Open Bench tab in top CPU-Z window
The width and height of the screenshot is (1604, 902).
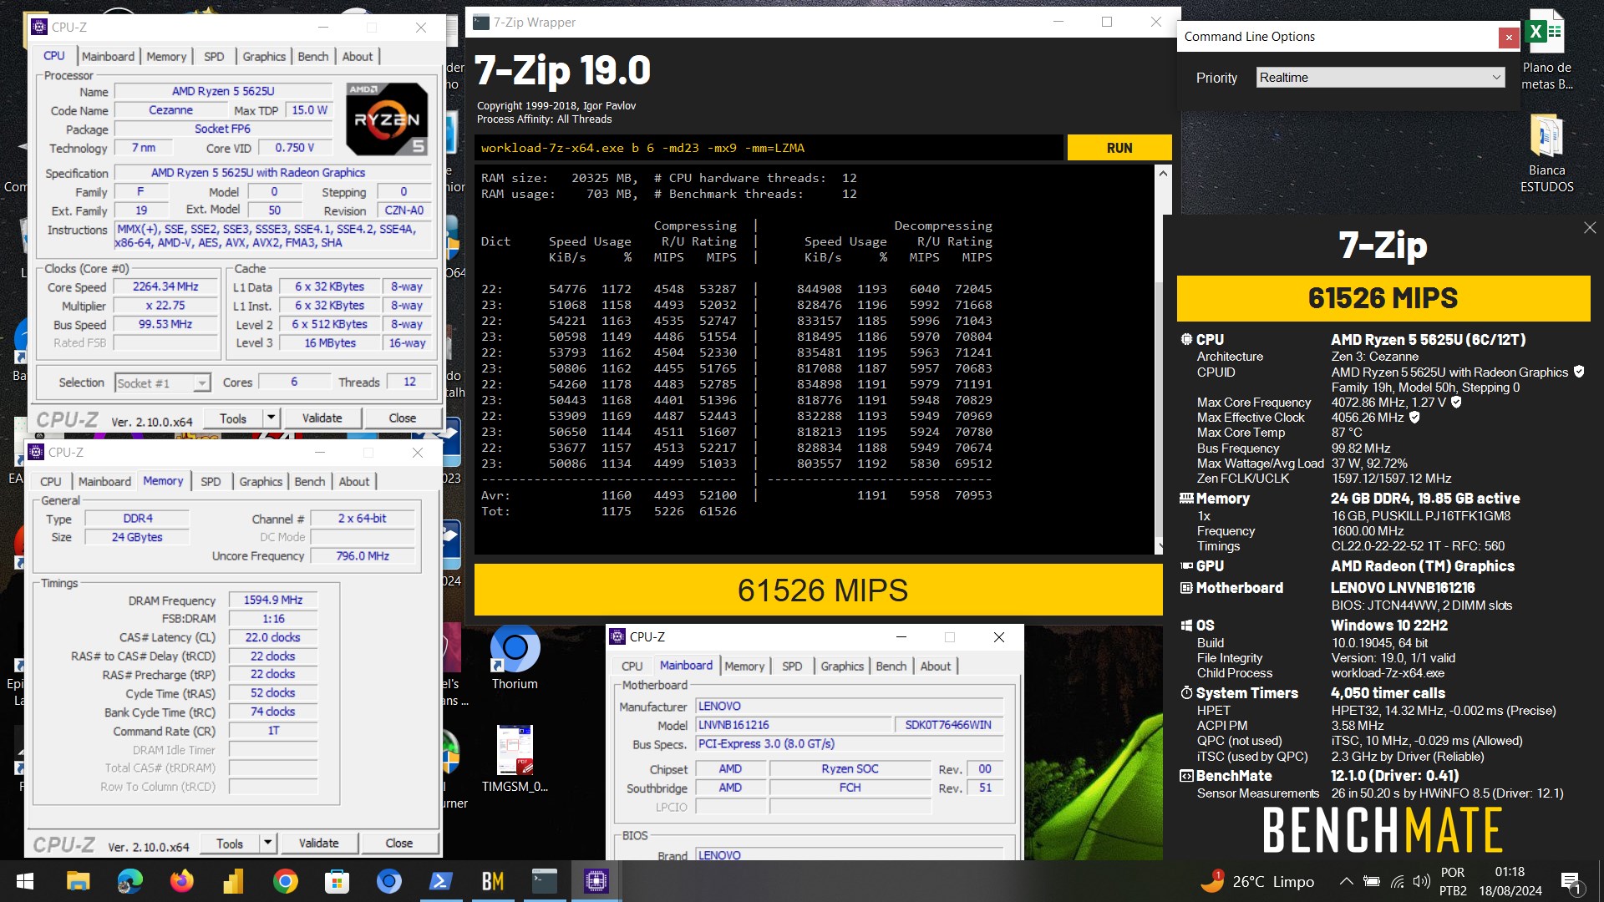tap(313, 56)
